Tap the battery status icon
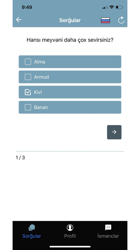Viewport: 140px width, 250px height. 119,7
